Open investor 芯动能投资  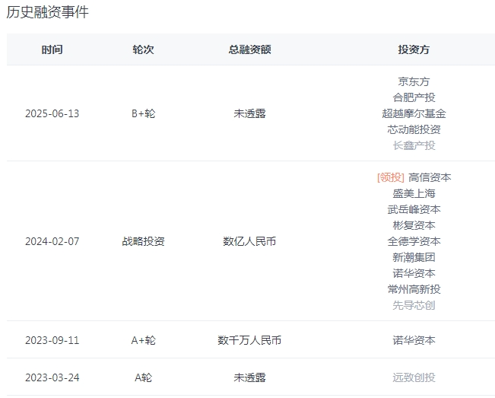click(x=414, y=129)
